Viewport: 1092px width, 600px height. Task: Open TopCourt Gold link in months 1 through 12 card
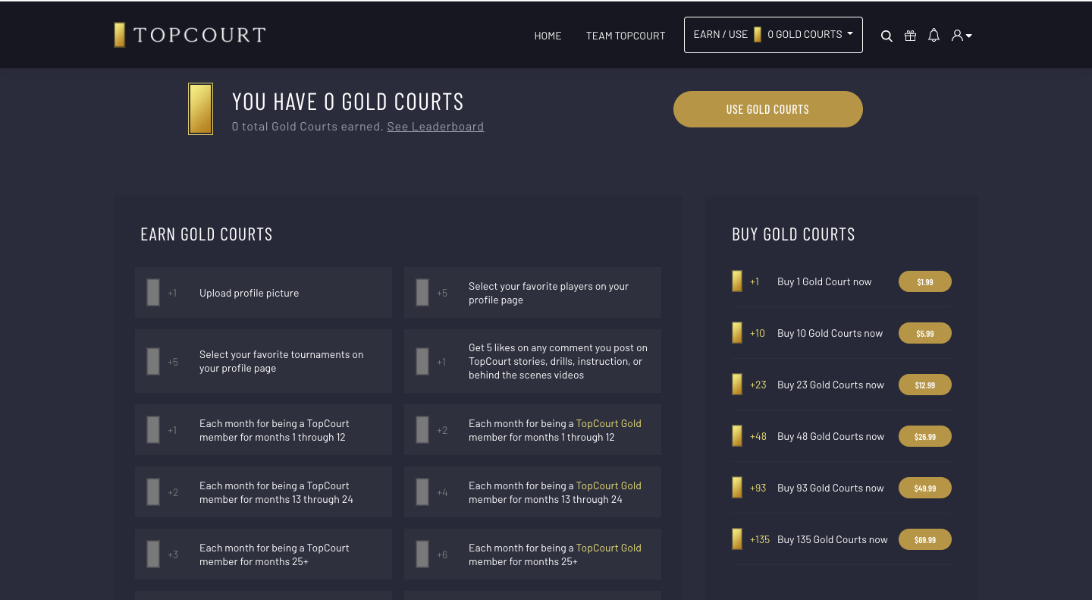coord(608,423)
